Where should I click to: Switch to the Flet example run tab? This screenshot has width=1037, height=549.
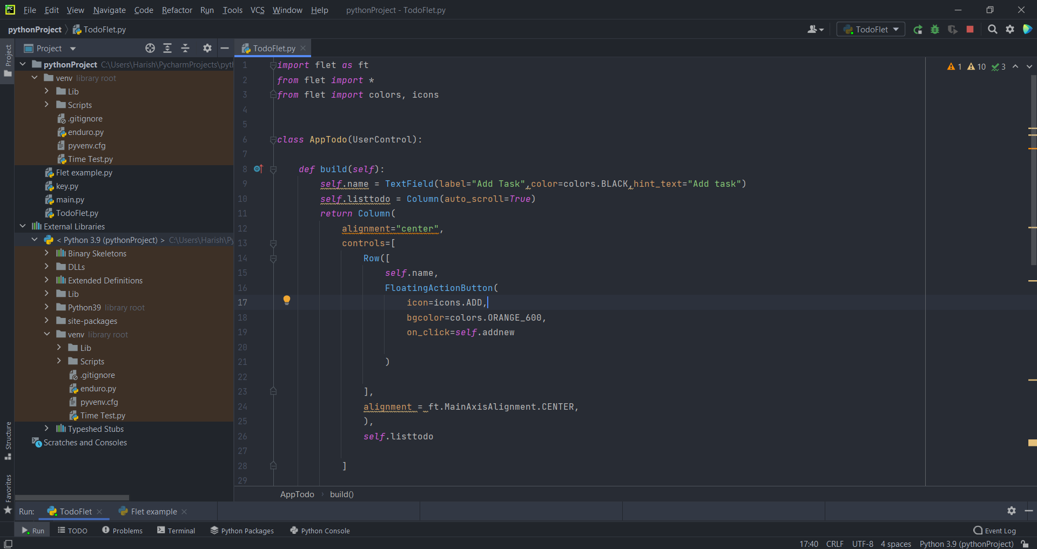(x=153, y=512)
